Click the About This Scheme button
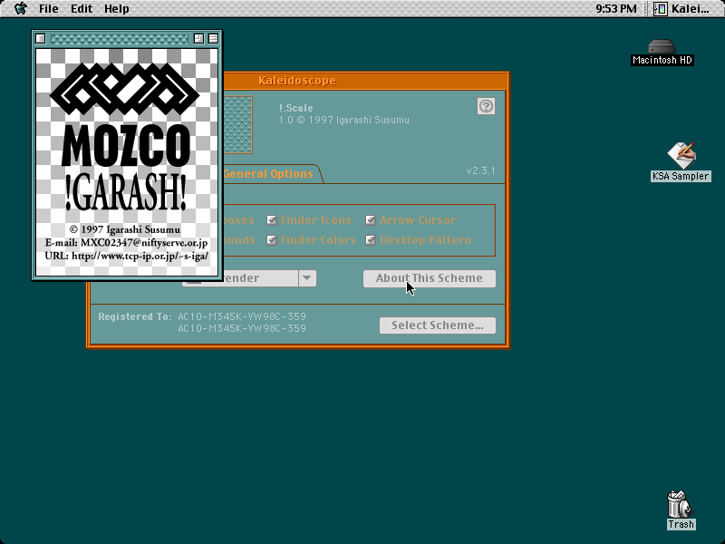725x544 pixels. coord(429,278)
